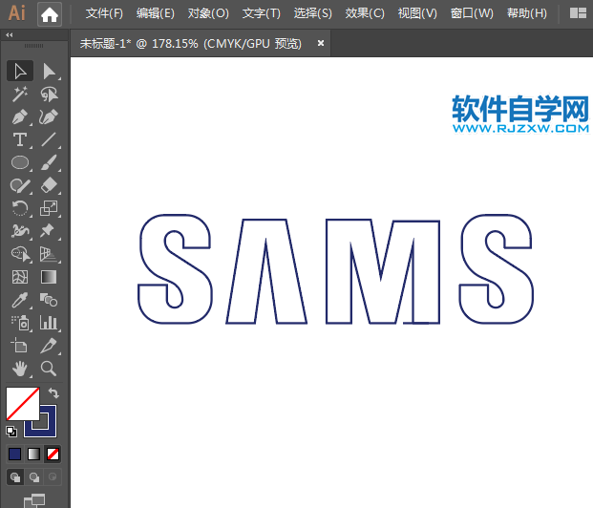
Task: Select the Puppet Warp pin tool
Action: pos(49,231)
